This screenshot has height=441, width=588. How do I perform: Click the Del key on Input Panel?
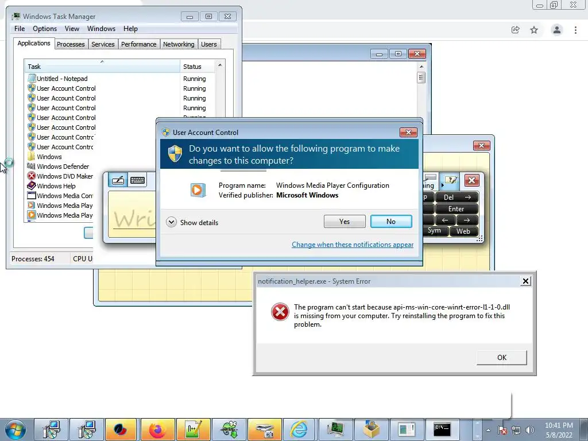tap(457, 198)
